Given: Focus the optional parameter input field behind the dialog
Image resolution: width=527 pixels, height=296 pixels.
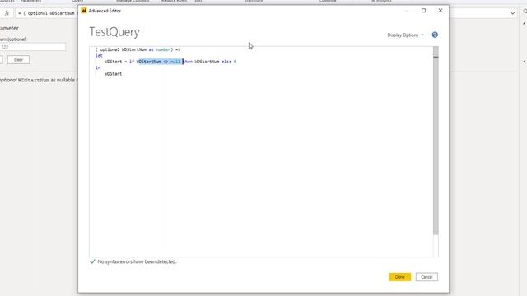Looking at the screenshot, I should [33, 47].
